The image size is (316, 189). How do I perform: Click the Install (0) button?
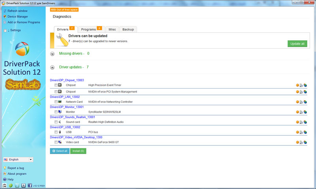coord(78,151)
